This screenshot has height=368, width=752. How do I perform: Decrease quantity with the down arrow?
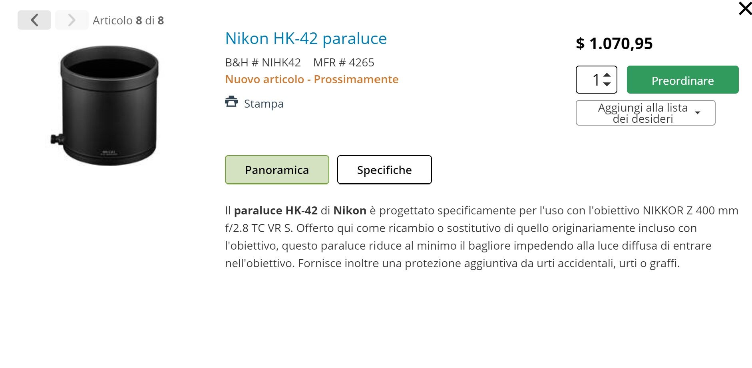tap(607, 84)
